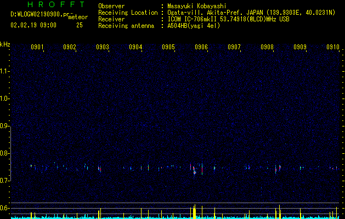345x219 pixels.
Task: Click the meteor count value 25
Action: coord(80,25)
